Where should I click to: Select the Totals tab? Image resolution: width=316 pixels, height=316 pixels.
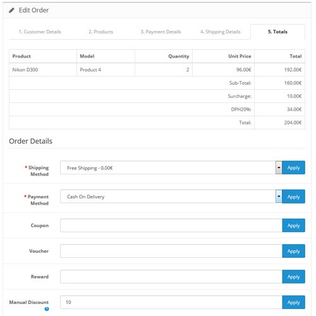(277, 32)
